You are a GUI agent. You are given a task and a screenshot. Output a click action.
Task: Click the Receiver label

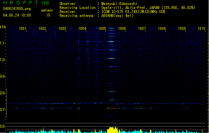click(67, 12)
